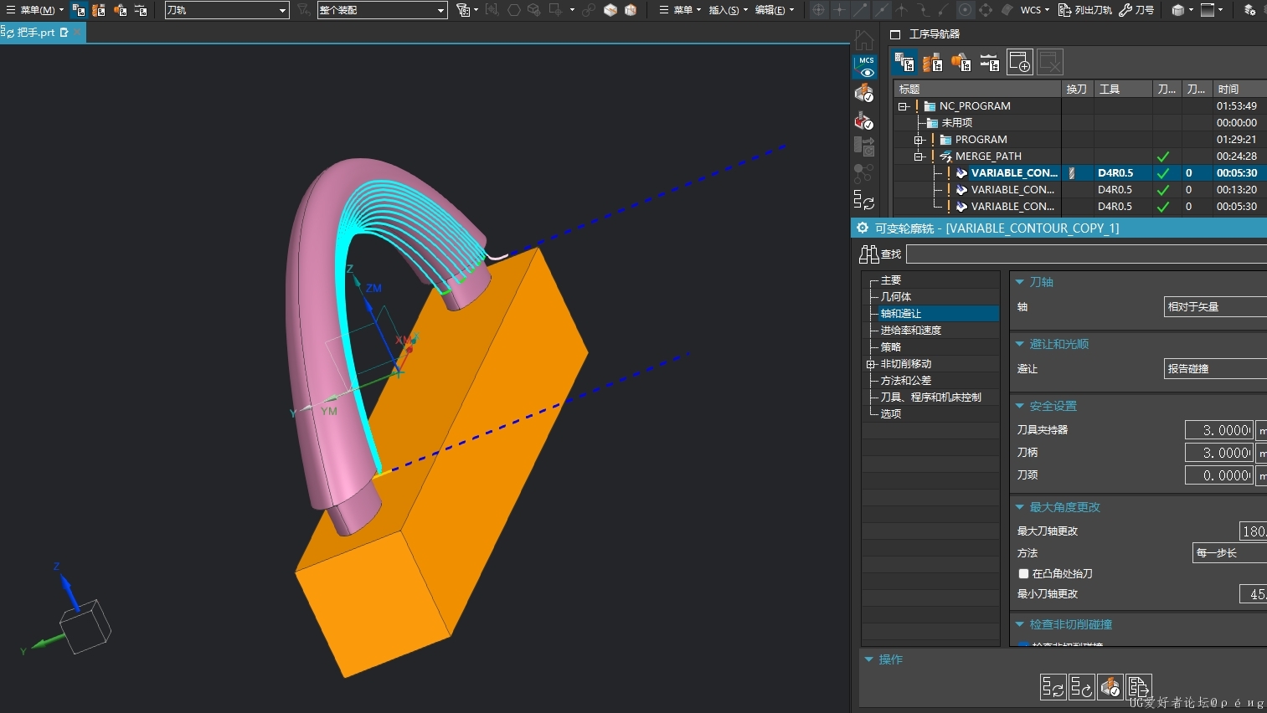The image size is (1267, 713).
Task: Select 刀具、程序和机床控制 in dialog tree
Action: click(931, 397)
